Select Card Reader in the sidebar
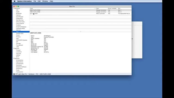 (x=20, y=17)
